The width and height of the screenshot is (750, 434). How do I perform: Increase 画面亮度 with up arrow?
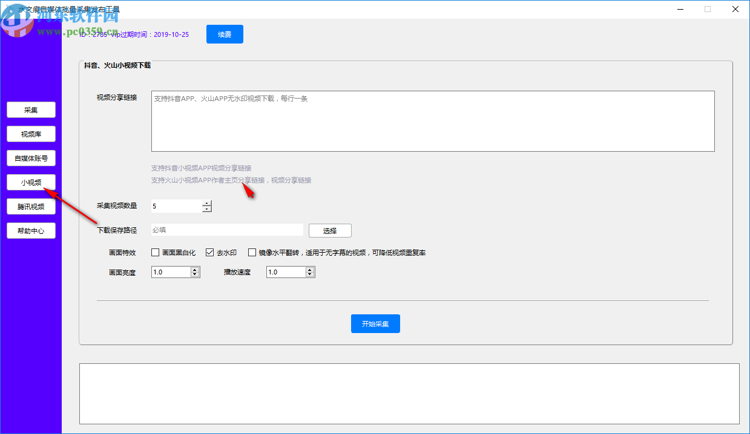point(195,270)
